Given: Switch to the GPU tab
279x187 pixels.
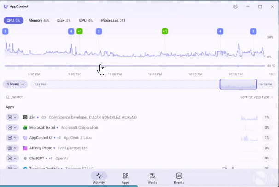Looking at the screenshot, I should coord(86,21).
